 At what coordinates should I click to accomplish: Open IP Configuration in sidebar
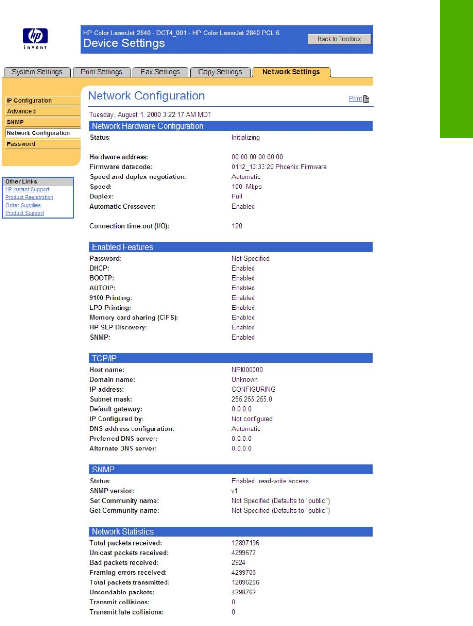(x=42, y=100)
